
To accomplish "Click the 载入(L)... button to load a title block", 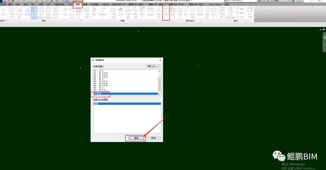I will [153, 66].
